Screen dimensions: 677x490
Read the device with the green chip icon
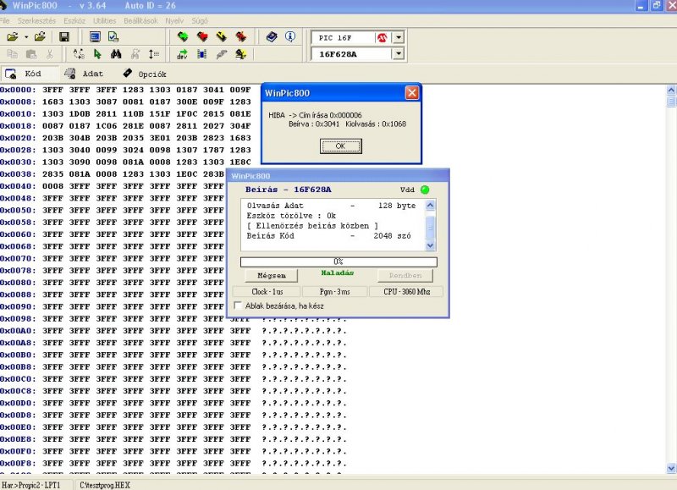(x=183, y=37)
